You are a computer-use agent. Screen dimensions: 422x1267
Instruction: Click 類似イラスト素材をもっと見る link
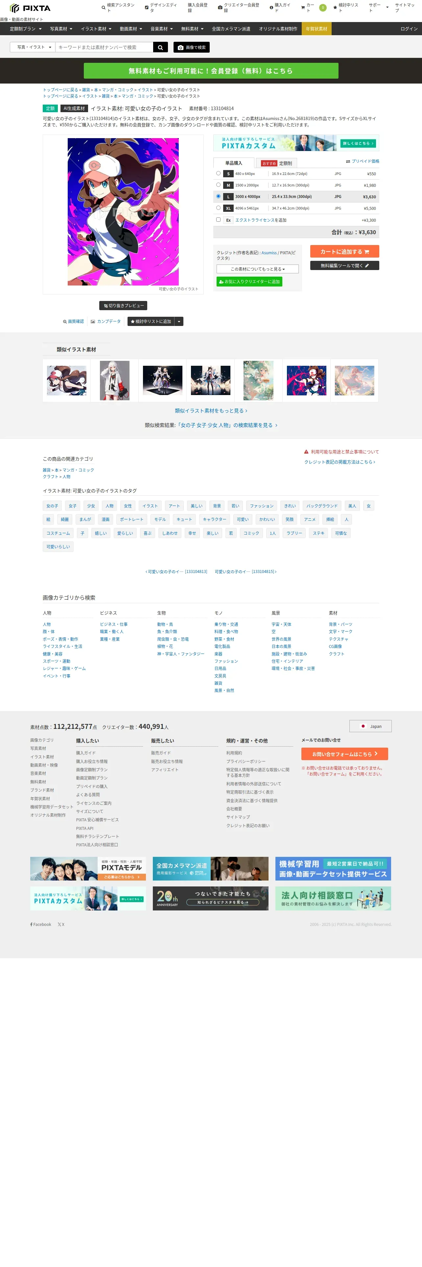pos(211,411)
